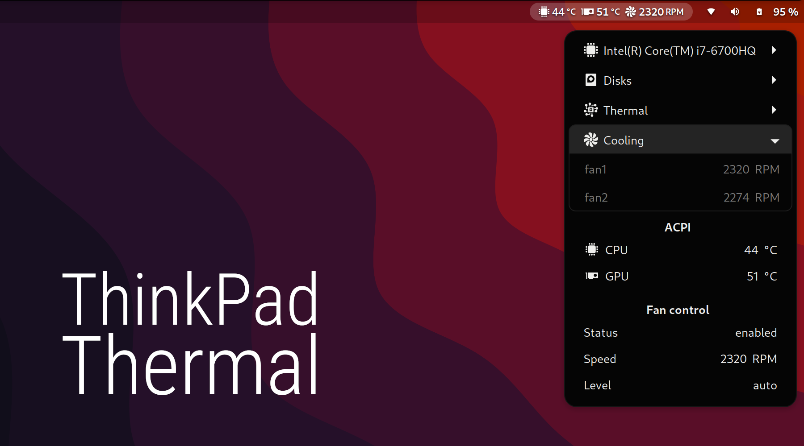The width and height of the screenshot is (804, 446).
Task: Click the battery icon in the top bar
Action: (759, 12)
